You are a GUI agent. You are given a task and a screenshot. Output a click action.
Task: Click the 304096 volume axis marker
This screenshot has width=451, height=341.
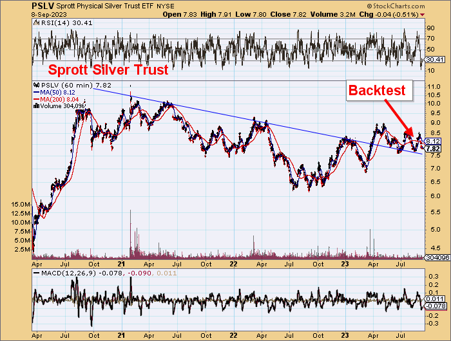pyautogui.click(x=437, y=258)
